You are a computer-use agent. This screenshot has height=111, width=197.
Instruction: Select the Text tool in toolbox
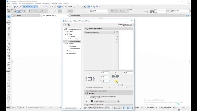(x=9, y=80)
